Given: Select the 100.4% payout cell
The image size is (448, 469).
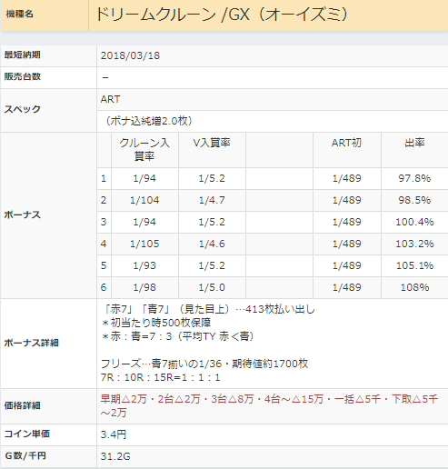Looking at the screenshot, I should click(x=414, y=222).
